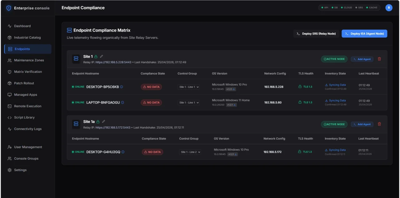Go to Maintenance Zones
Screen dimensions: 400x198
[x=28, y=60]
